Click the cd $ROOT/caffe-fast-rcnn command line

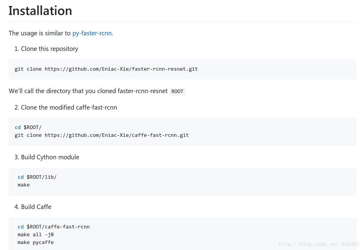pyautogui.click(x=54, y=227)
